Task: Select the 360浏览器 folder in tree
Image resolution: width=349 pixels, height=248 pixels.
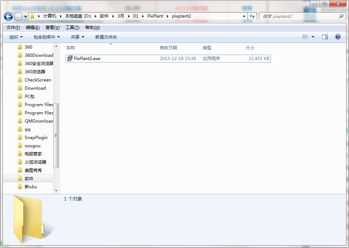Action: click(35, 71)
